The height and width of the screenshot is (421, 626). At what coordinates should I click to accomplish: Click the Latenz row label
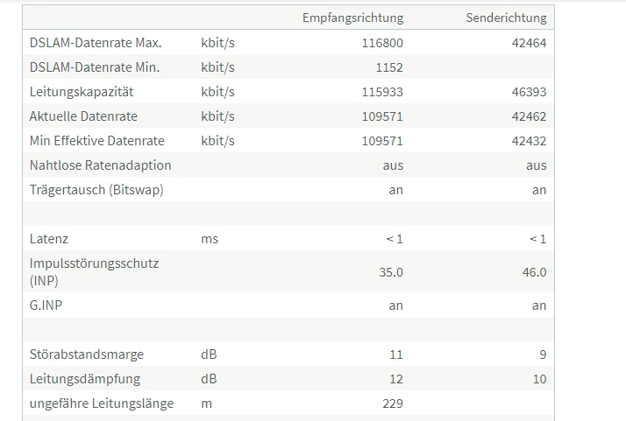[x=49, y=239]
